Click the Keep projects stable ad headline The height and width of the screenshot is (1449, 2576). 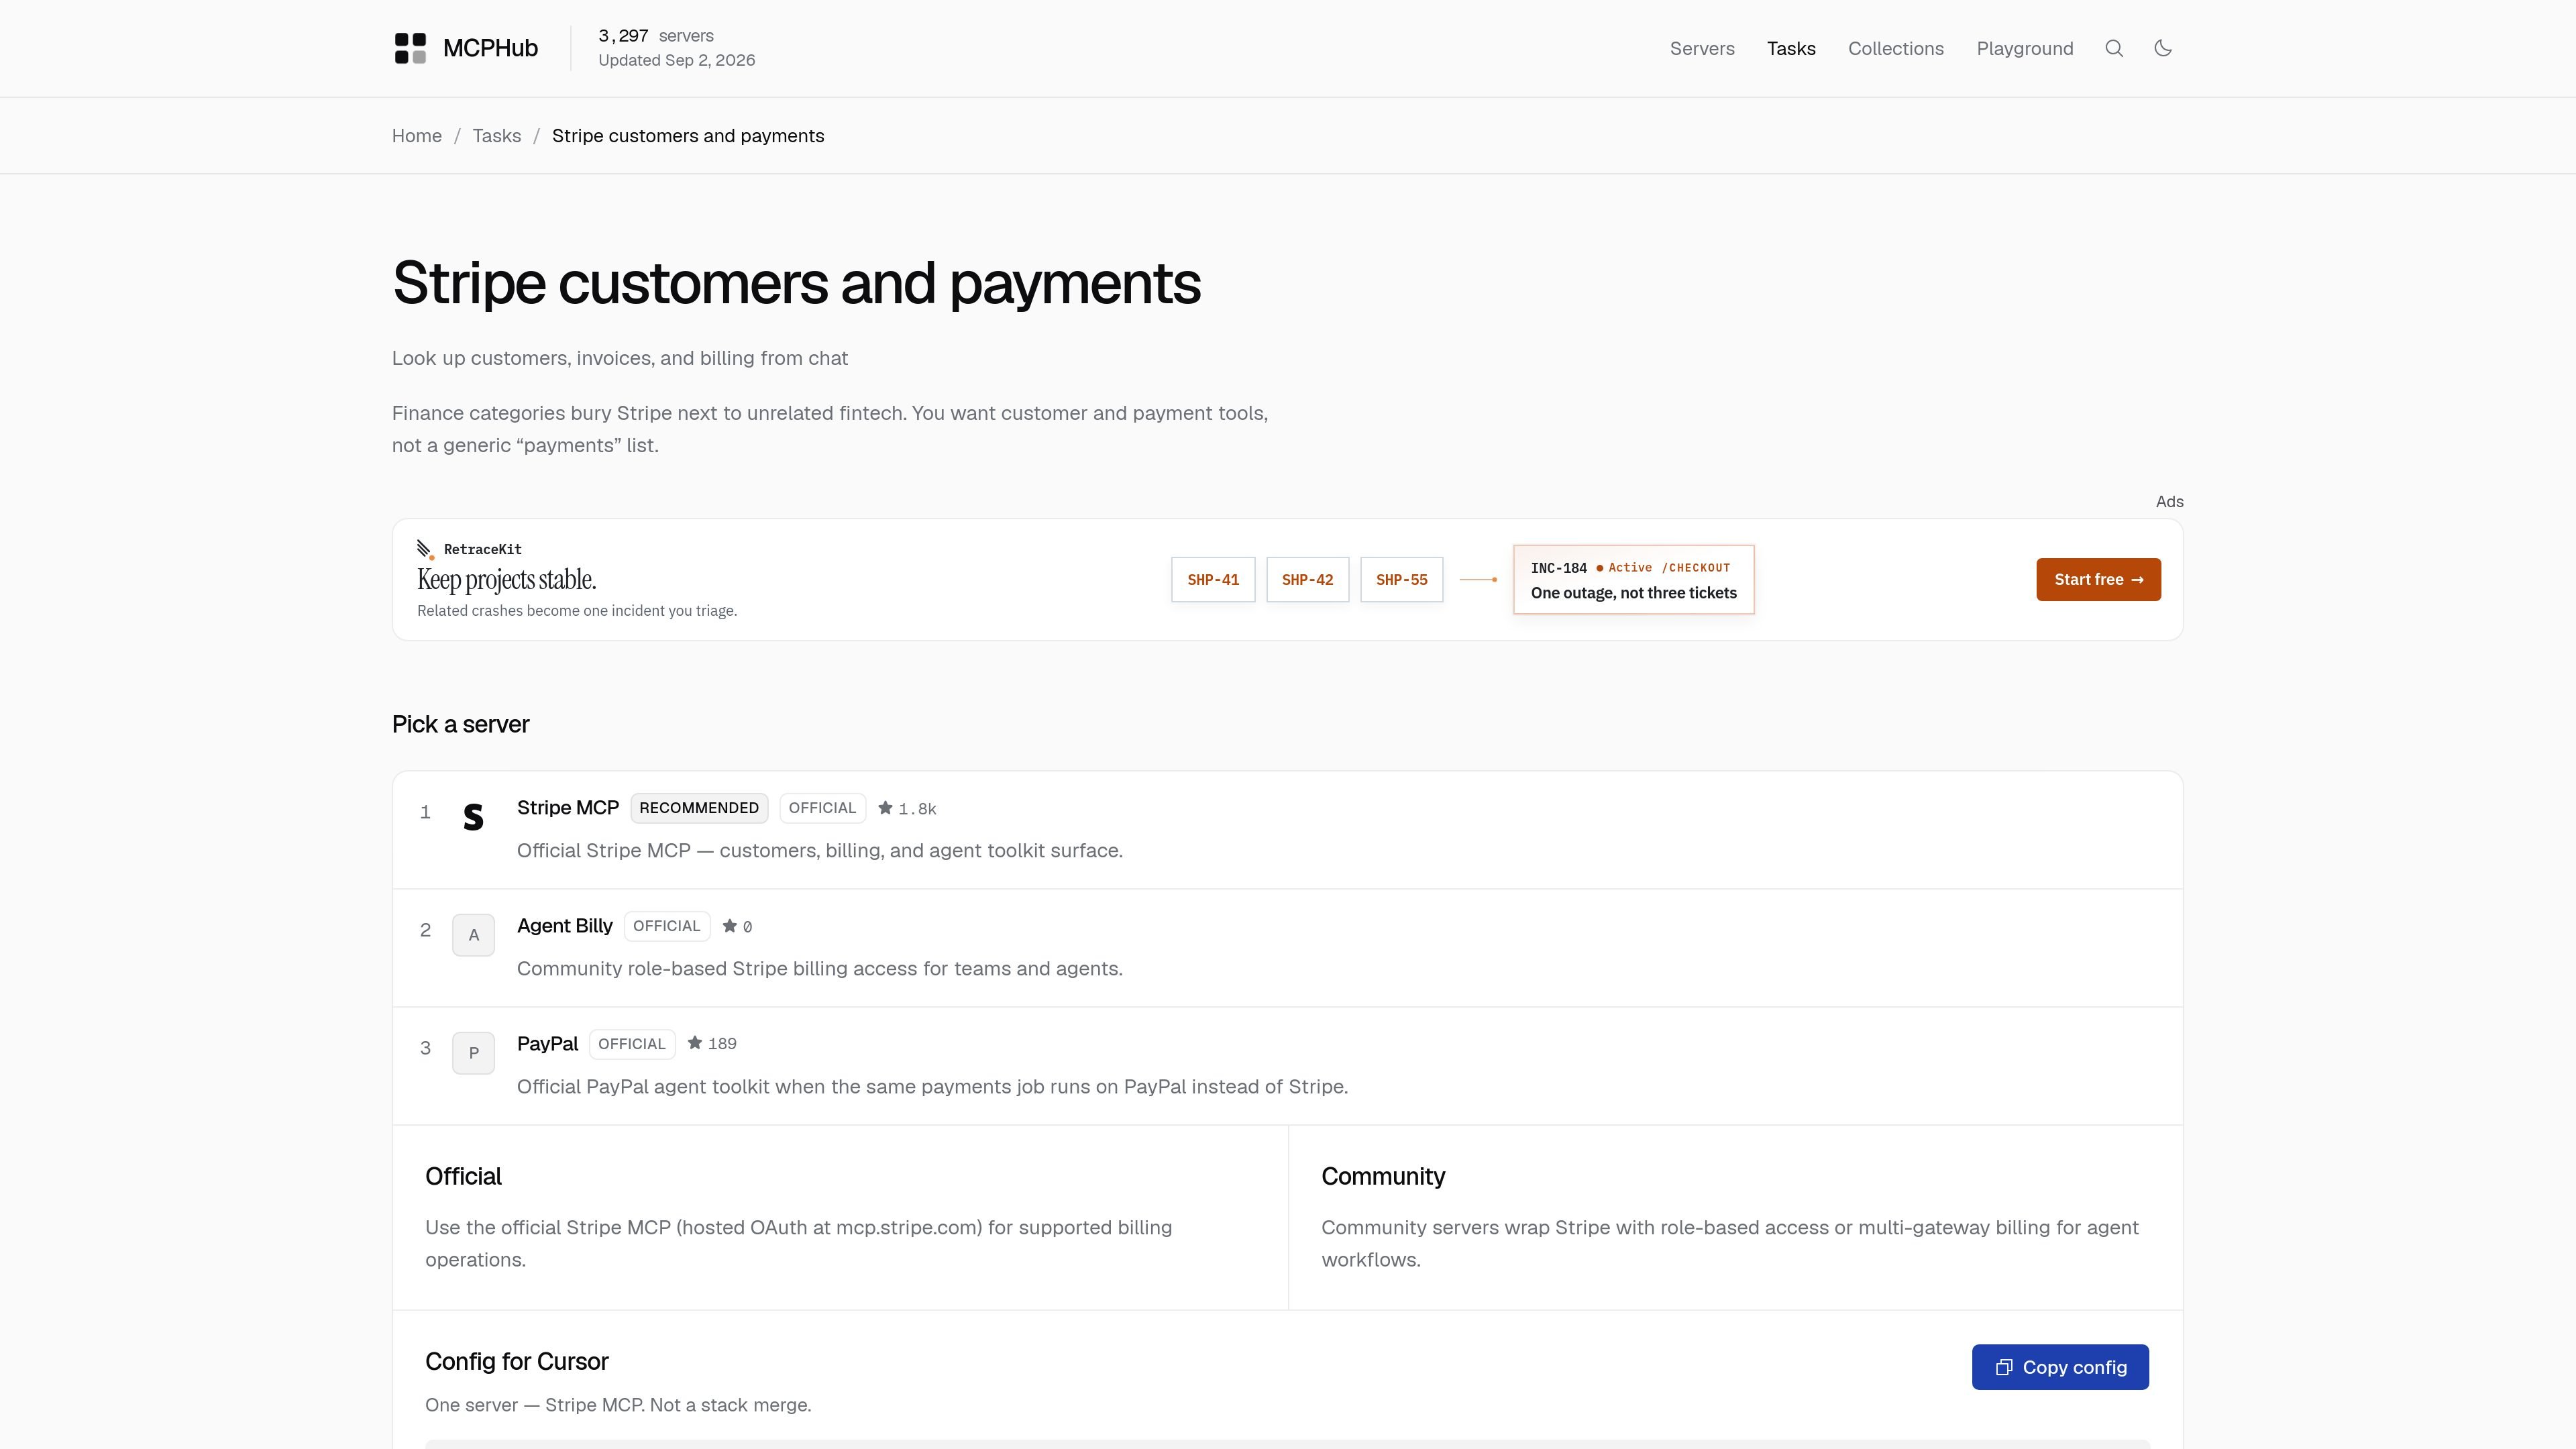(x=507, y=580)
